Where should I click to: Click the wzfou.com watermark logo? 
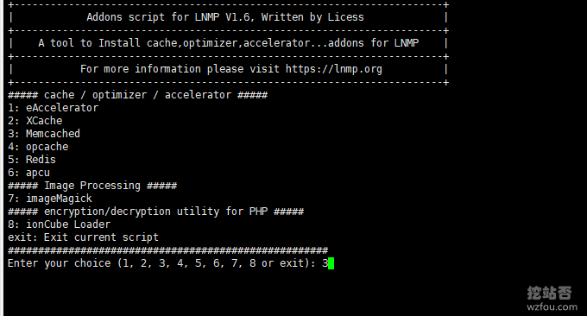pos(552,299)
